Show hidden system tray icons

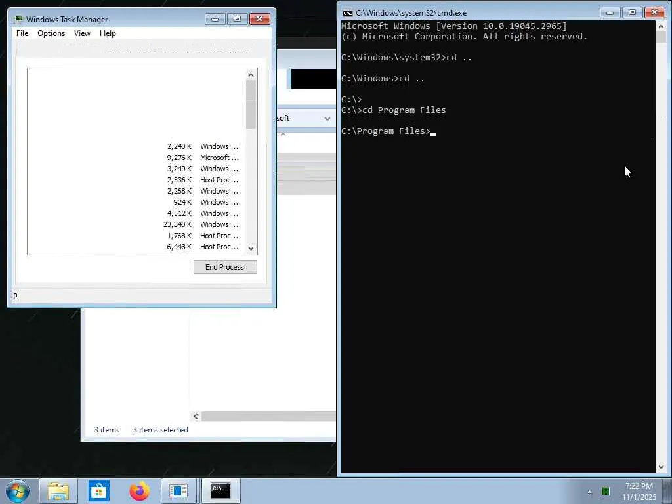[590, 492]
